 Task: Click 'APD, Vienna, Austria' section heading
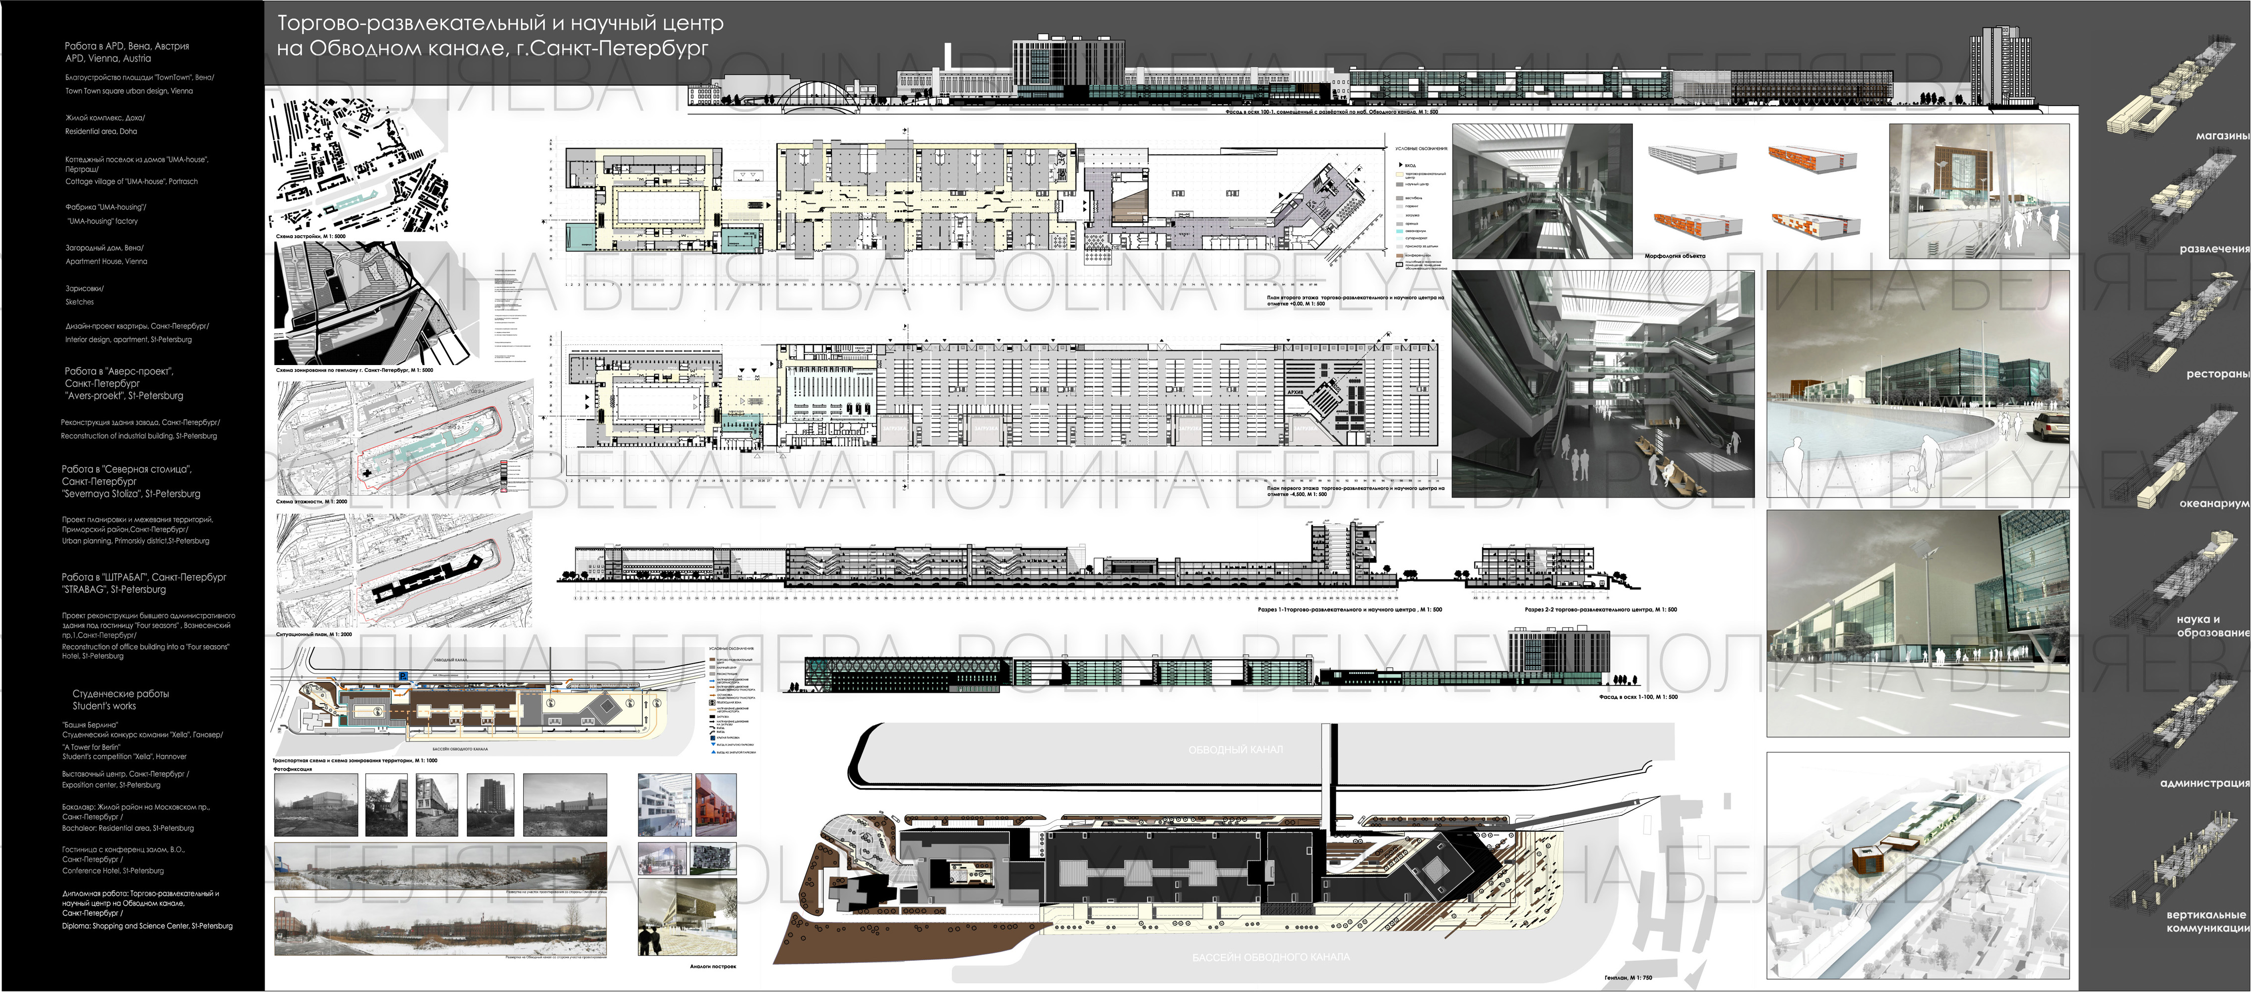point(108,59)
